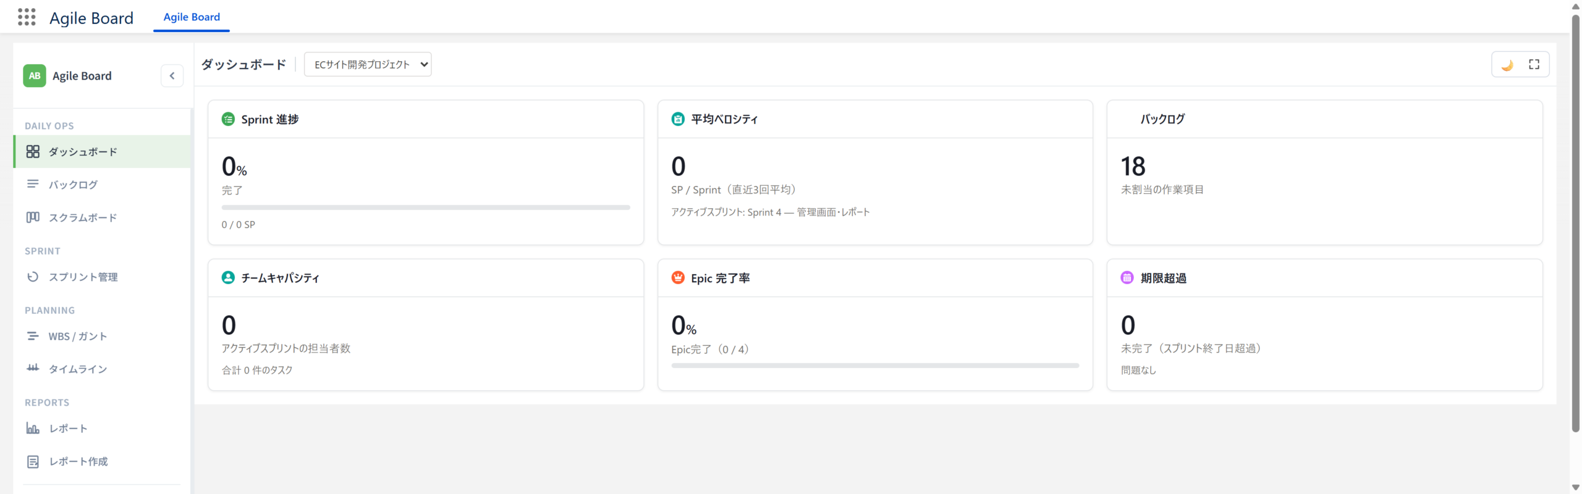
Task: Toggle dark mode with the moon icon
Action: [x=1507, y=64]
